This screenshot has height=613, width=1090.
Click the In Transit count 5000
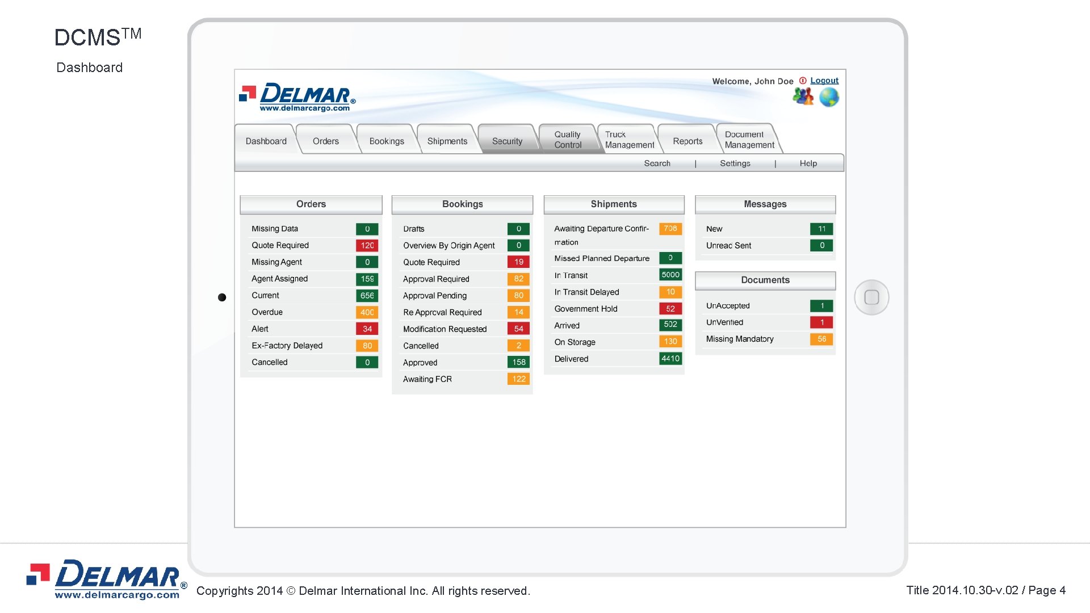tap(670, 275)
